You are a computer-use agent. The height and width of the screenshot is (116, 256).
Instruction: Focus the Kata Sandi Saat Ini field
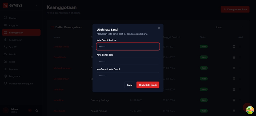coord(128,47)
